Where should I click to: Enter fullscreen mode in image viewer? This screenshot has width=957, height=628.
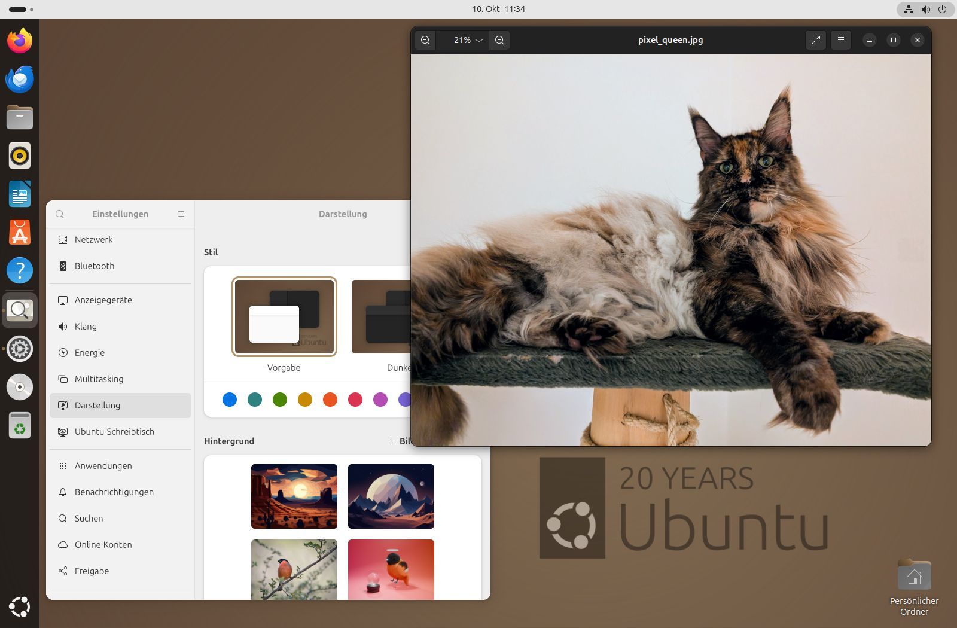(815, 40)
